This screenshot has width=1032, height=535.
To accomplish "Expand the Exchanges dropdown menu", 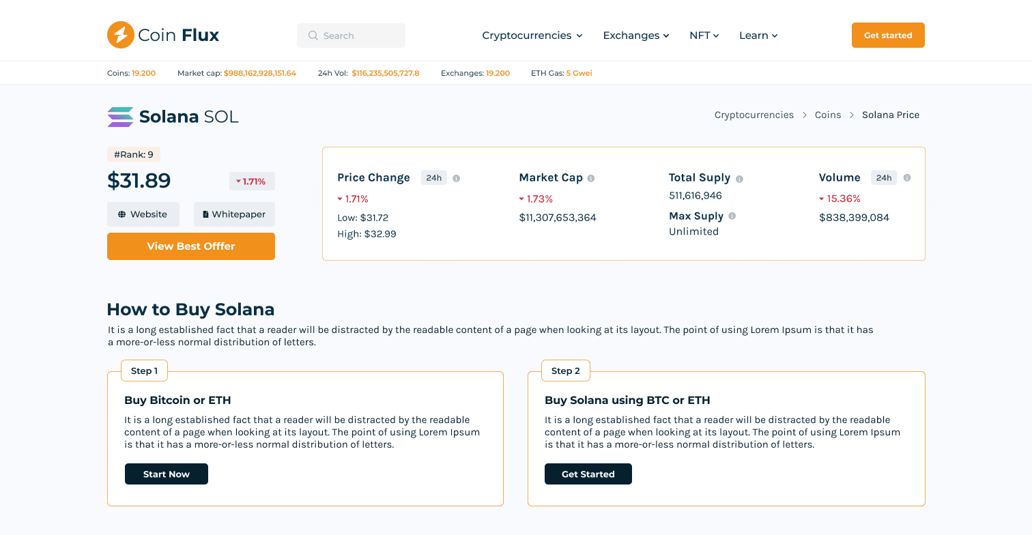I will pos(636,35).
